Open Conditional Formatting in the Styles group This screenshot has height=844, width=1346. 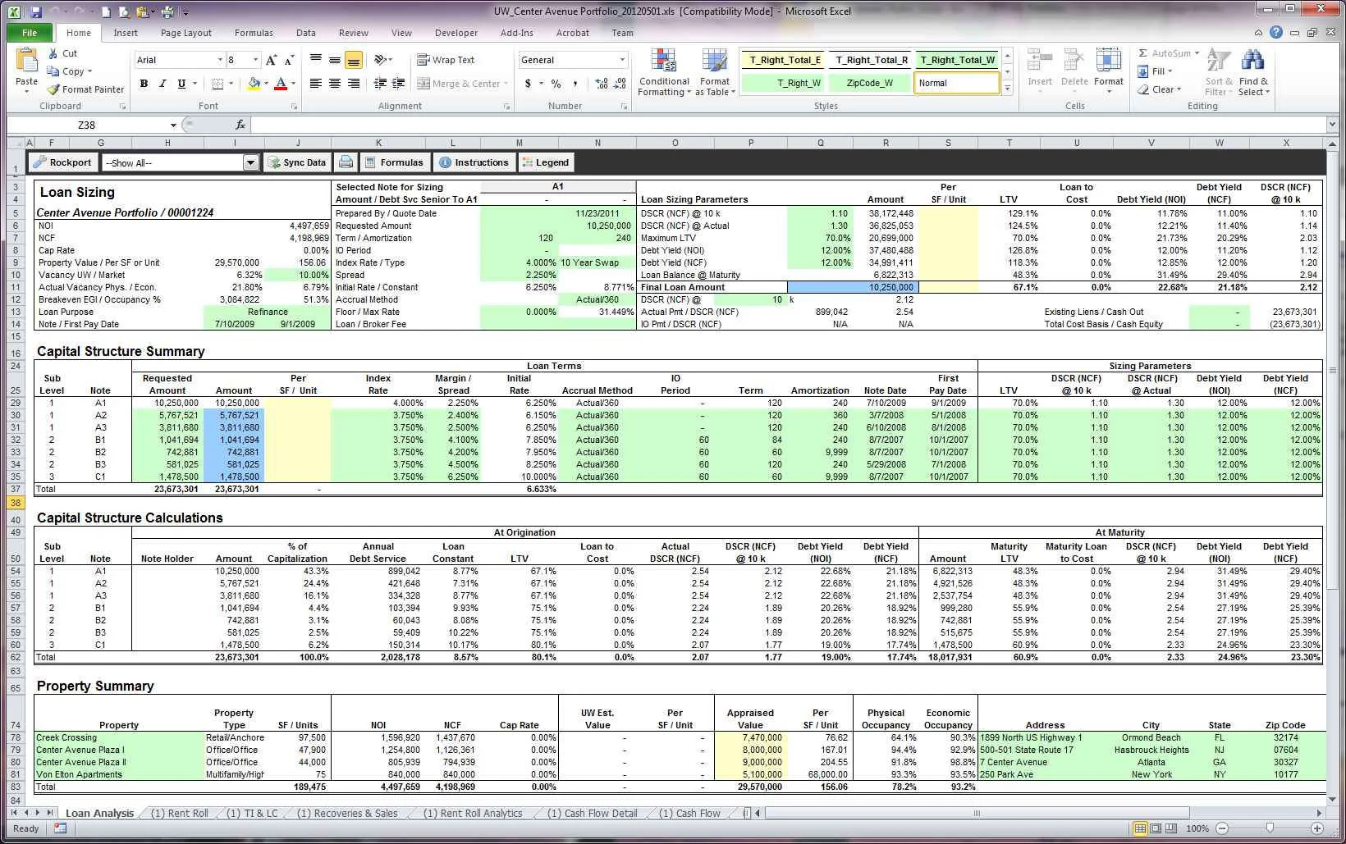coord(663,72)
